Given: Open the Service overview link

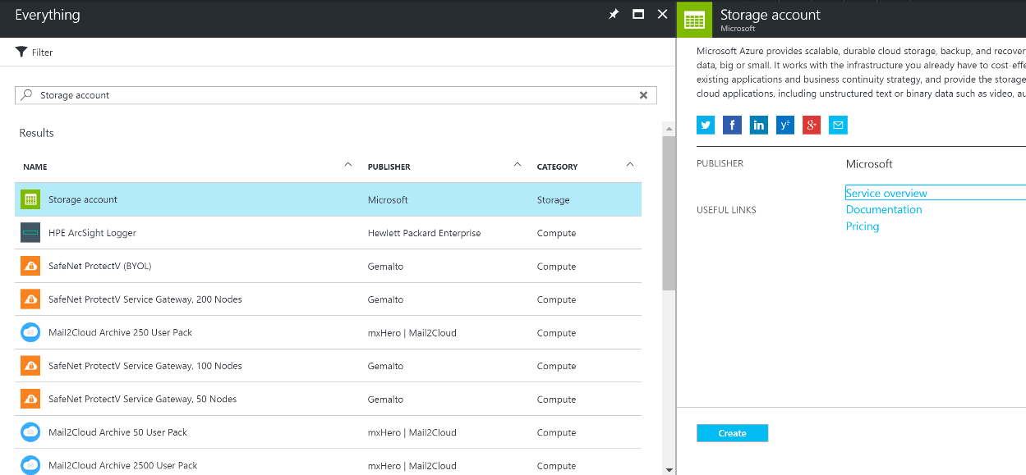Looking at the screenshot, I should click(x=886, y=194).
